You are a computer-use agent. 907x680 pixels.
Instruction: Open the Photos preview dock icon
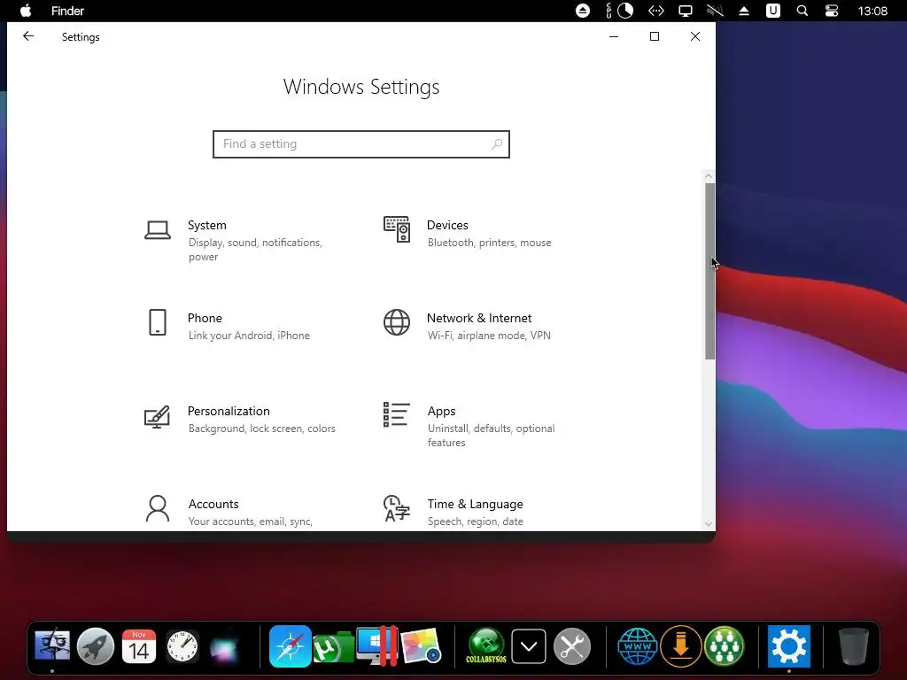[x=421, y=645]
